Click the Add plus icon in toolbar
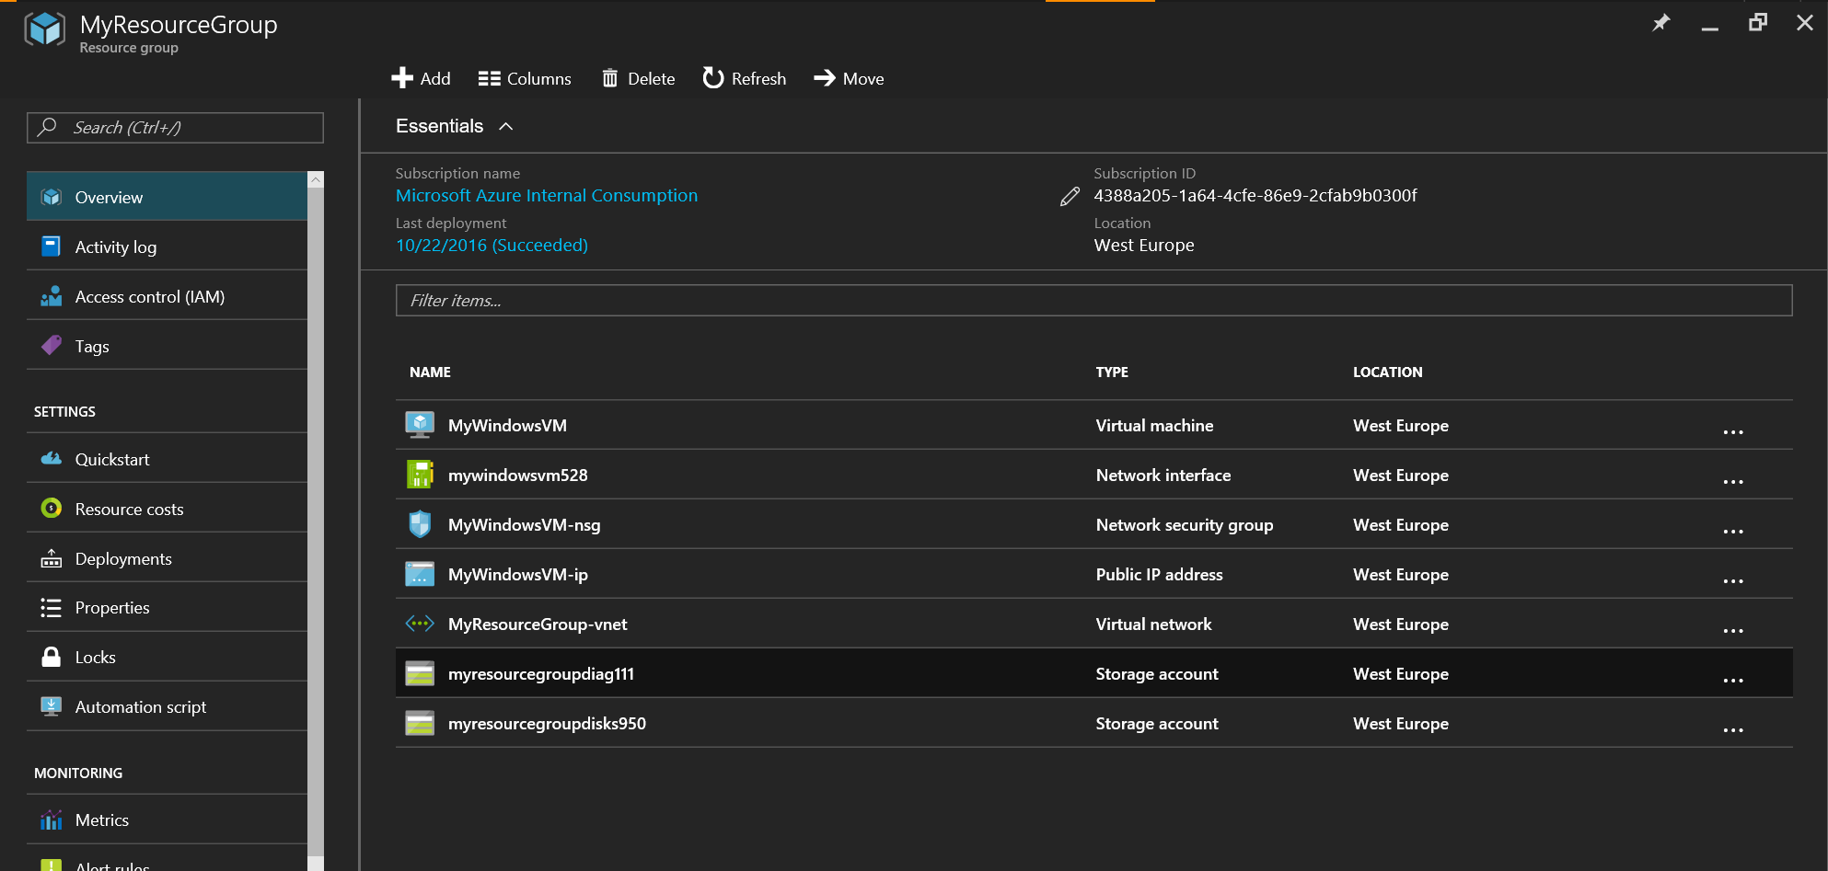The height and width of the screenshot is (871, 1828). click(402, 78)
